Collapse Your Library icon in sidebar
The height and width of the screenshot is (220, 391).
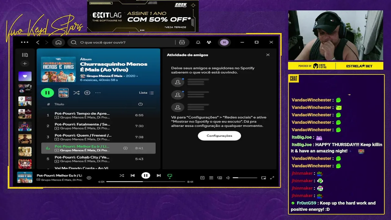(x=25, y=55)
